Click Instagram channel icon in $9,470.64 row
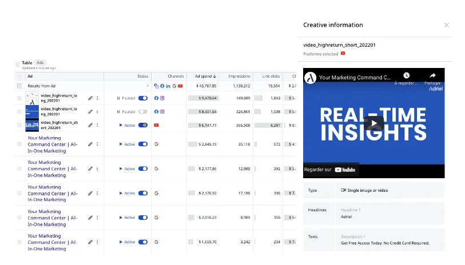Screen dimensions: 465x265 click(162, 98)
